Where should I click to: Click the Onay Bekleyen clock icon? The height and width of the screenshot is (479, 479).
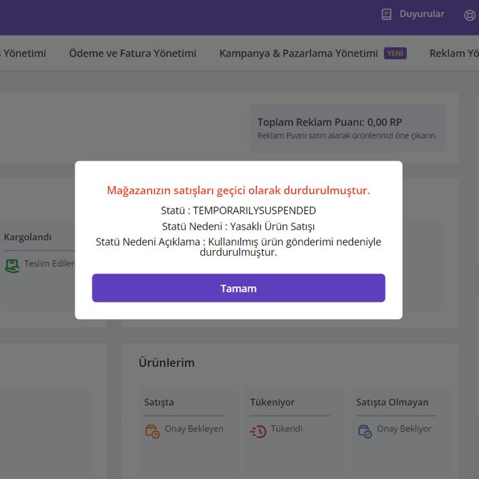152,431
